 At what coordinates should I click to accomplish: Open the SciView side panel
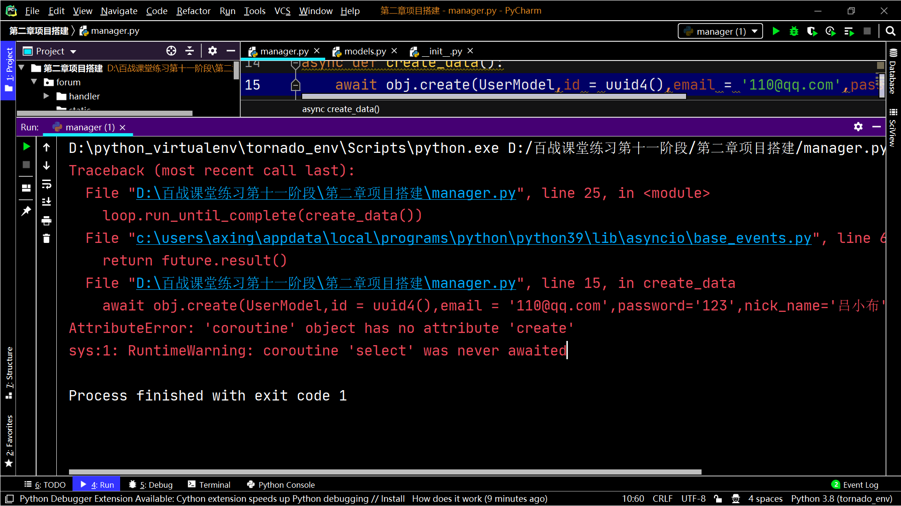(893, 128)
